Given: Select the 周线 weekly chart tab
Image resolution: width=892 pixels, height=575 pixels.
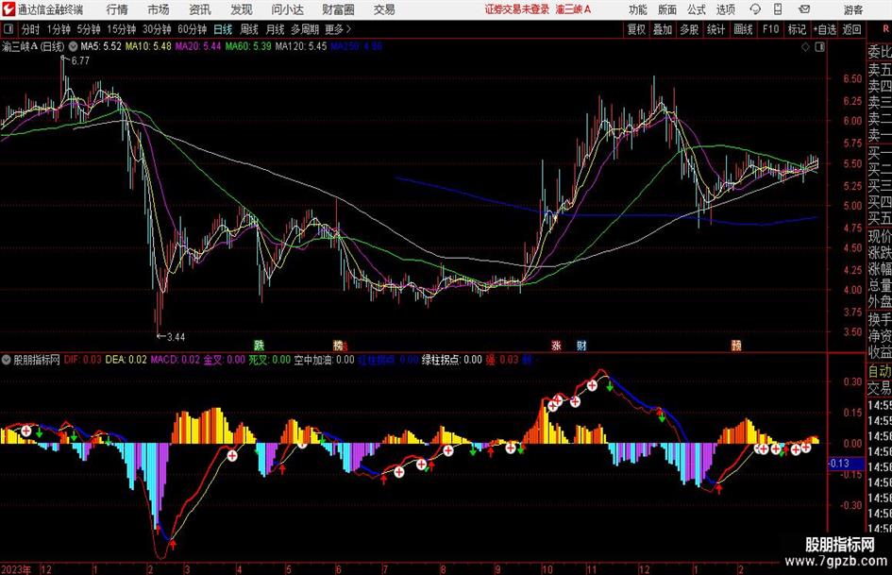Looking at the screenshot, I should click(249, 29).
